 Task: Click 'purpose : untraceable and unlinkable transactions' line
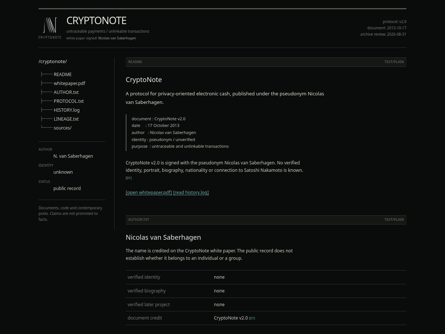pyautogui.click(x=180, y=146)
